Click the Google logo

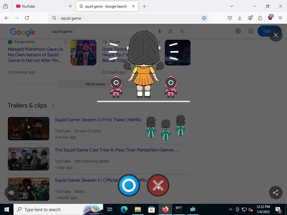(23, 32)
